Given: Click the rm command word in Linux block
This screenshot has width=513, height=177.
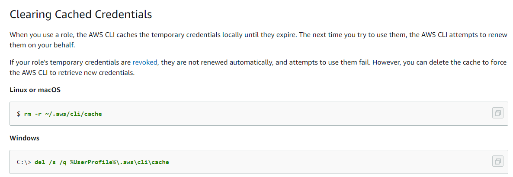Looking at the screenshot, I should point(28,114).
